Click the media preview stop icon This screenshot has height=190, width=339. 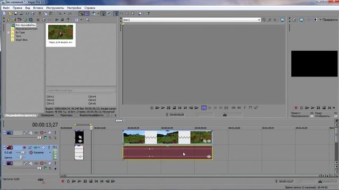tap(63, 20)
